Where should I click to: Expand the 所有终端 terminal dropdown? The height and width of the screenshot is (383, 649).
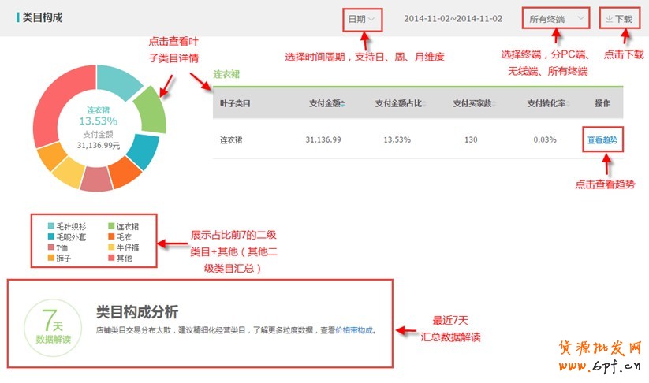pyautogui.click(x=556, y=18)
